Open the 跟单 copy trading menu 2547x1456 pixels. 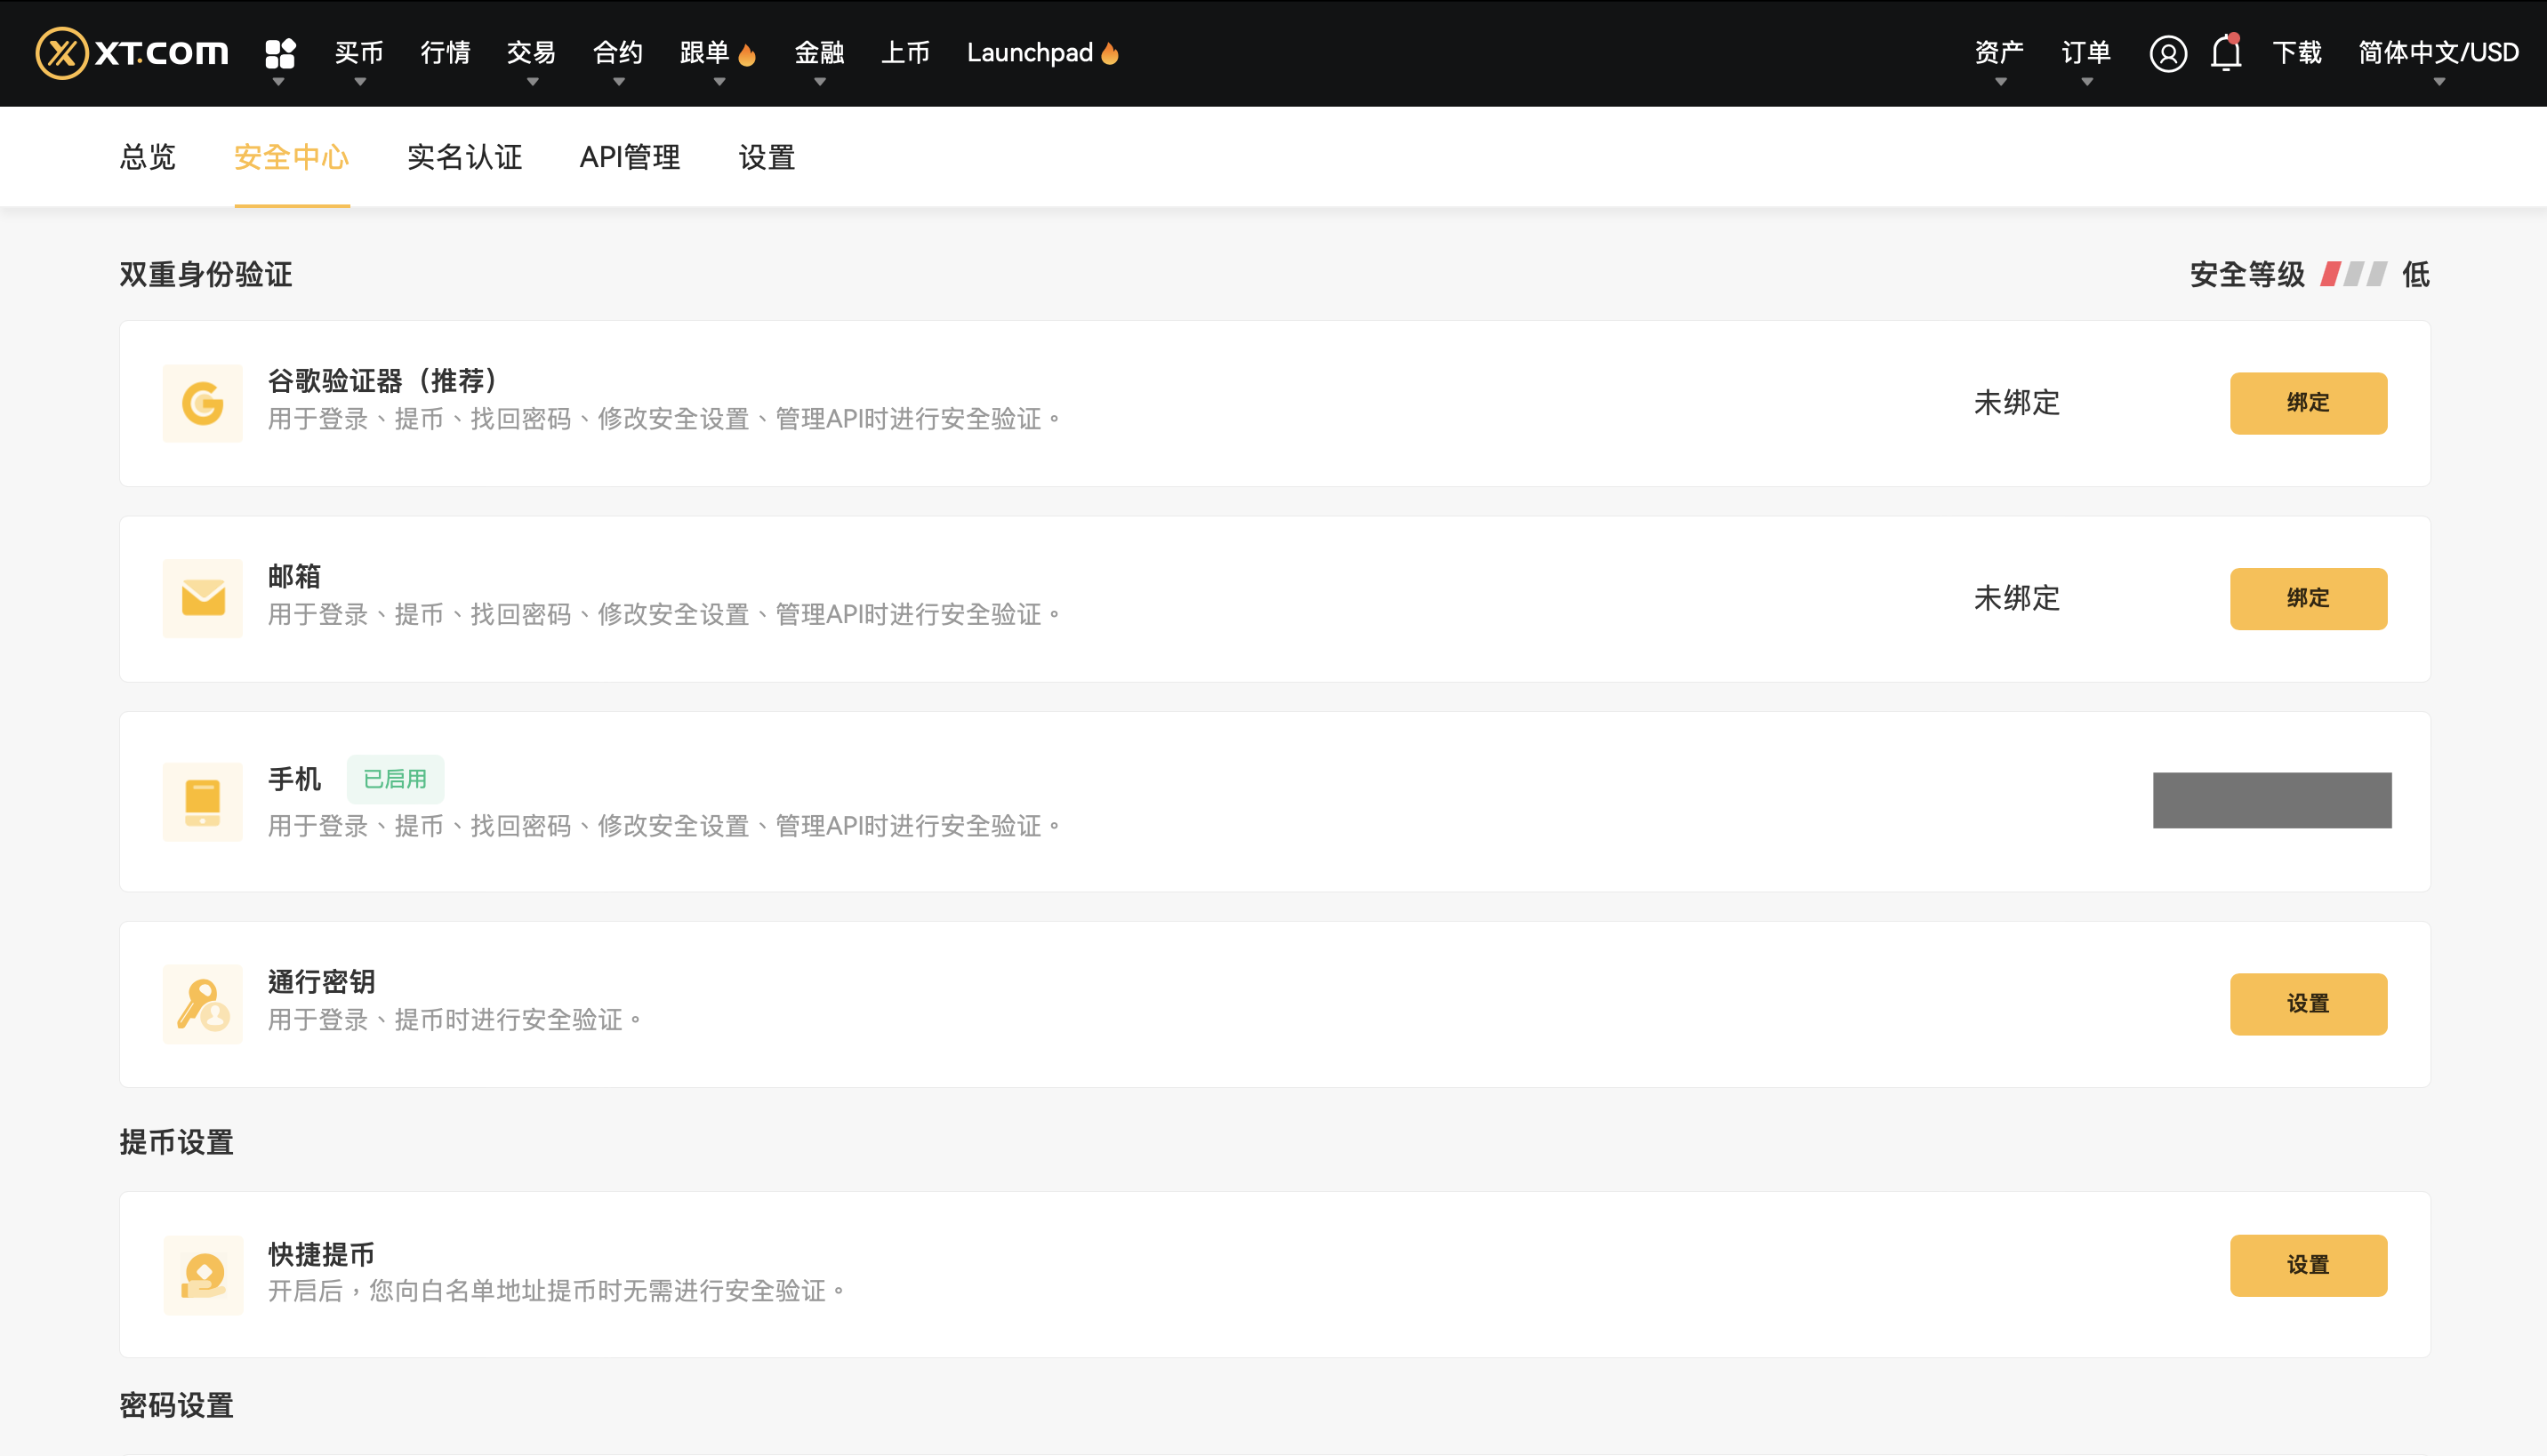click(704, 52)
